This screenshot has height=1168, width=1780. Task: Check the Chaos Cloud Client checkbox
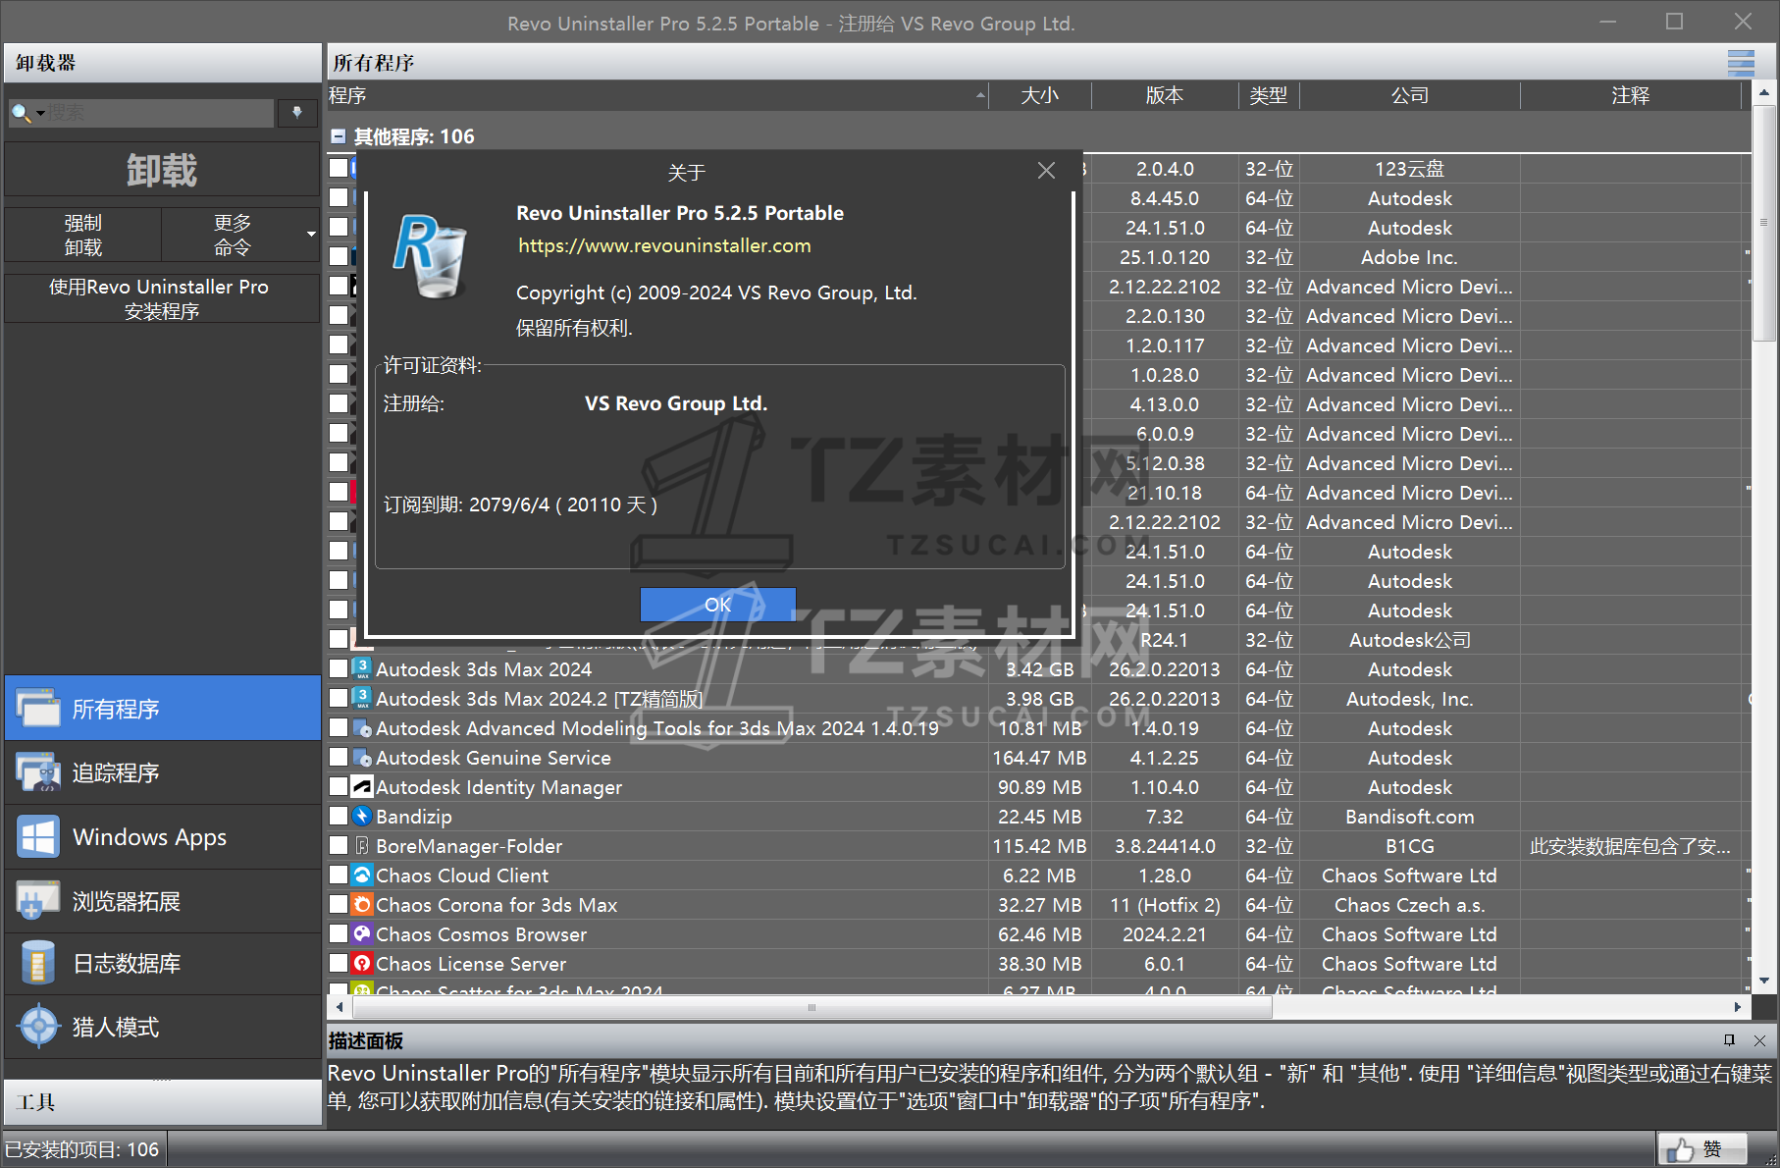pyautogui.click(x=339, y=876)
